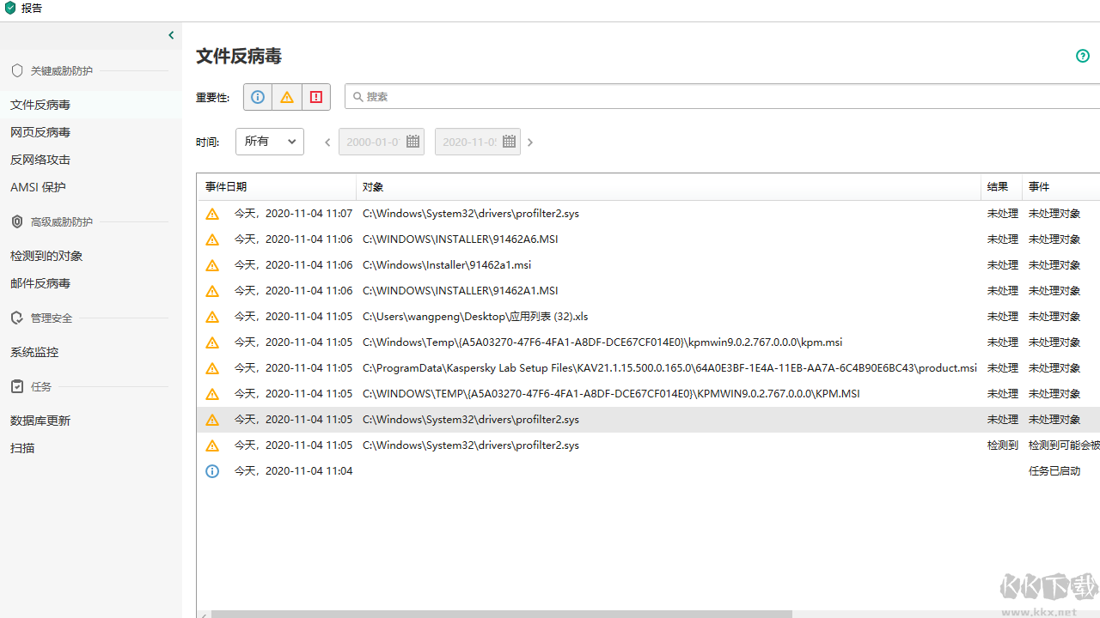Open 数据库更新 task report
Image resolution: width=1100 pixels, height=618 pixels.
pos(40,421)
